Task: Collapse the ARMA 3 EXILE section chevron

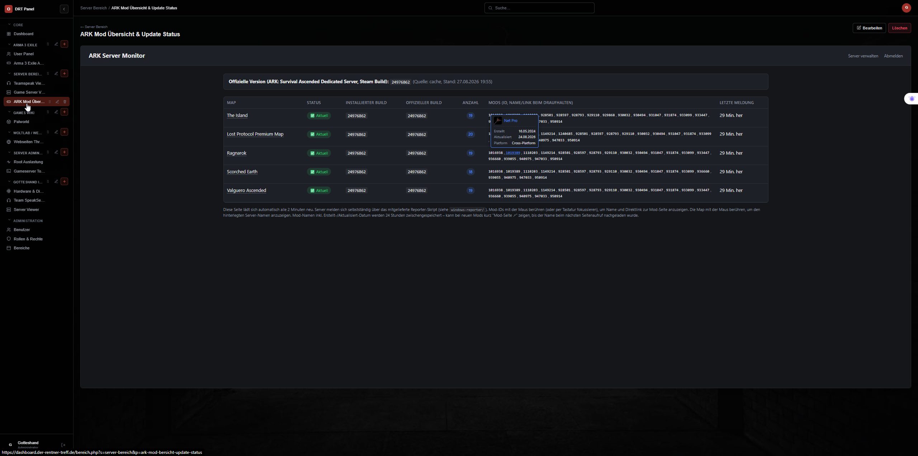Action: pyautogui.click(x=9, y=44)
